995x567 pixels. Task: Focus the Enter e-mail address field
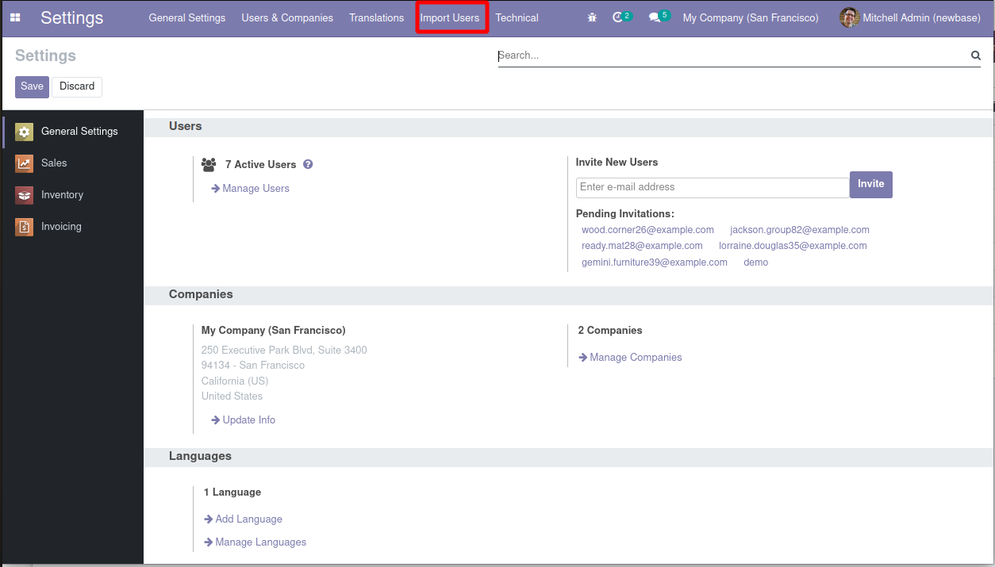click(x=713, y=187)
